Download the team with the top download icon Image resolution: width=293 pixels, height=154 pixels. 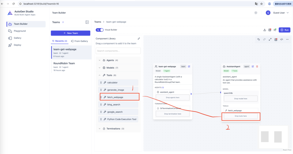coord(265,30)
